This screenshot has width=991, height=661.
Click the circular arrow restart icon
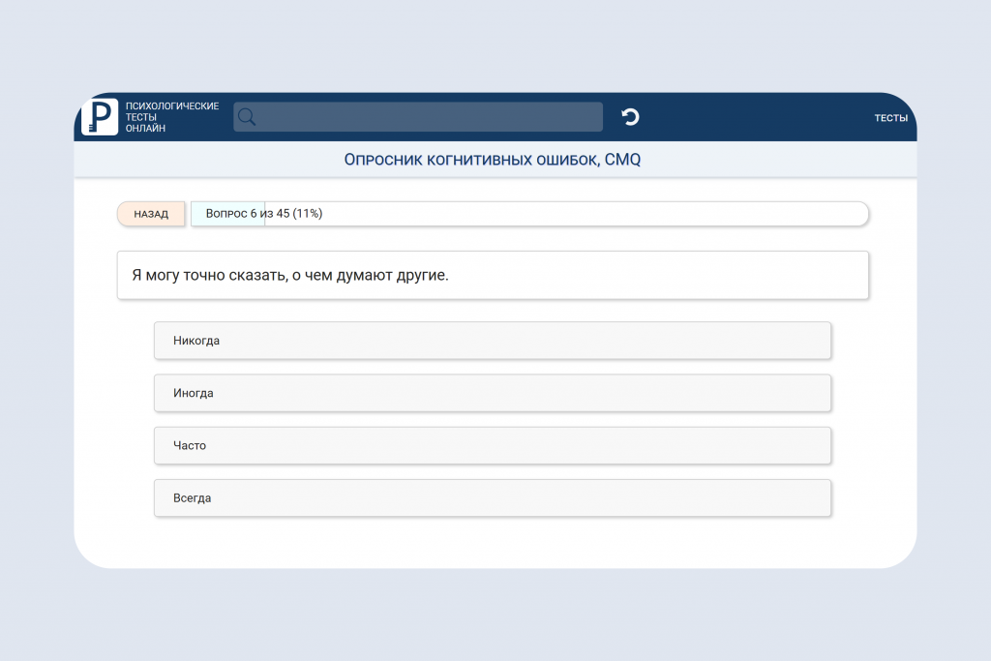coord(630,117)
